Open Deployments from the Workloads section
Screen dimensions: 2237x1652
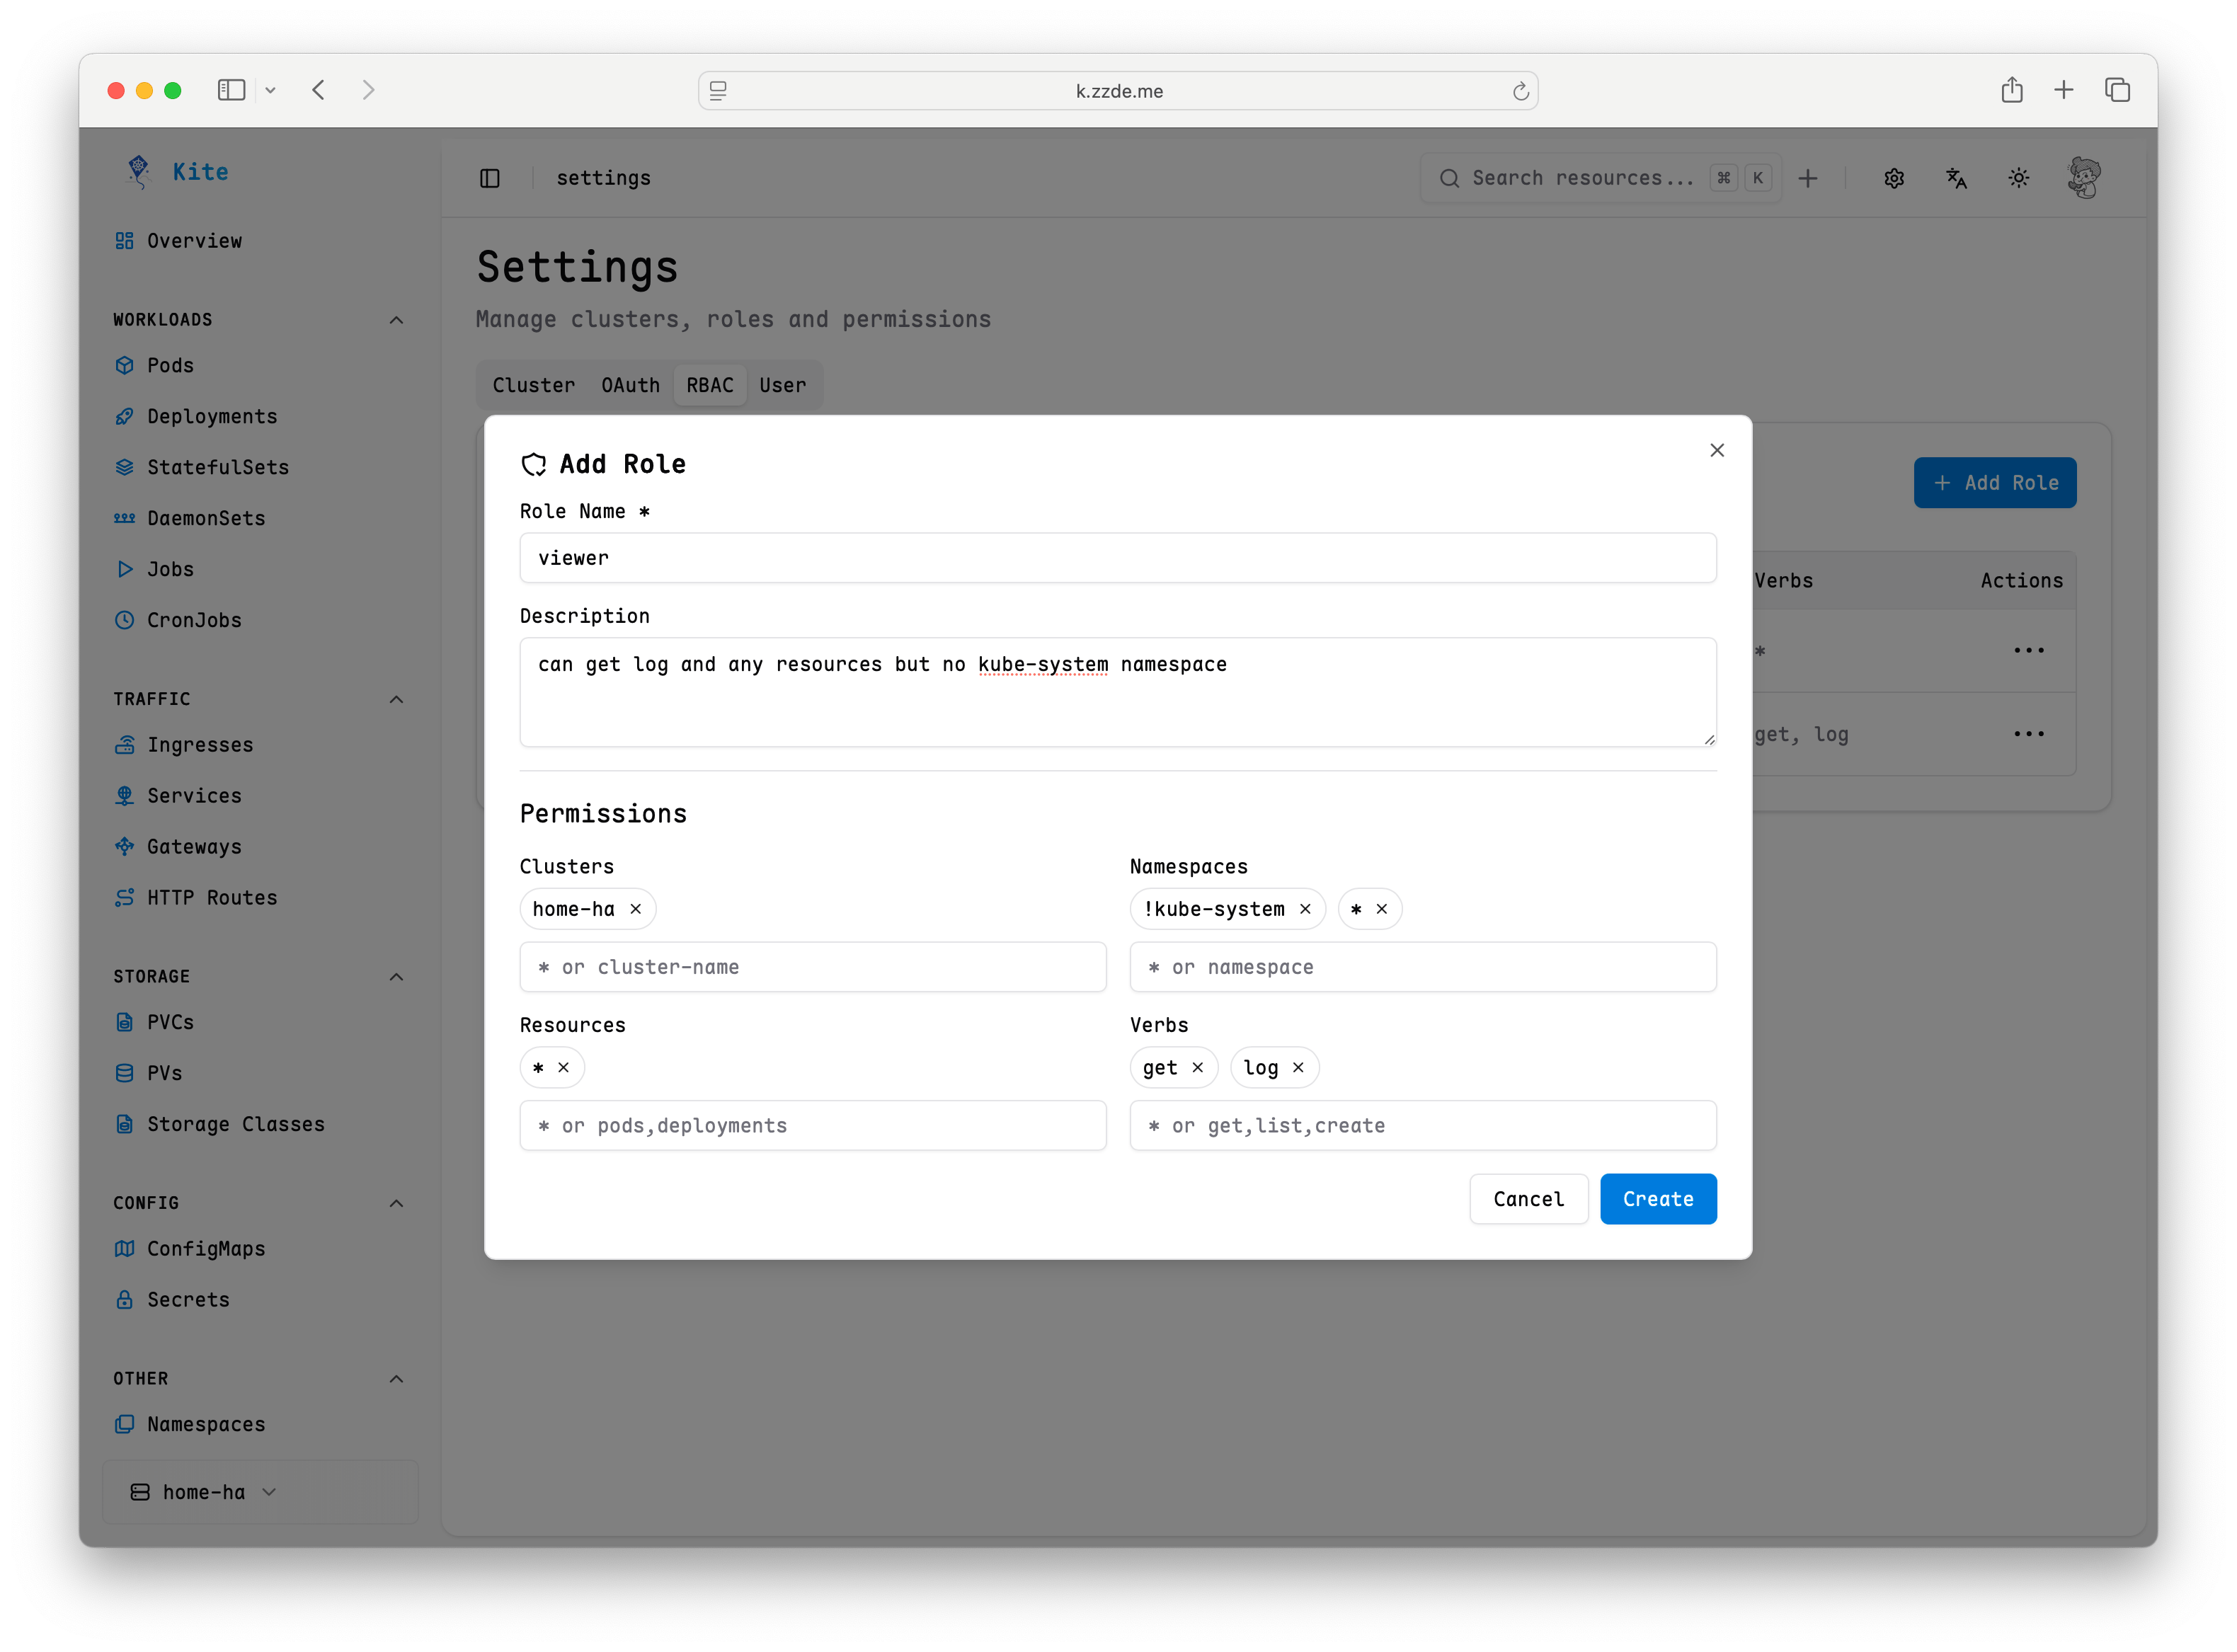211,416
